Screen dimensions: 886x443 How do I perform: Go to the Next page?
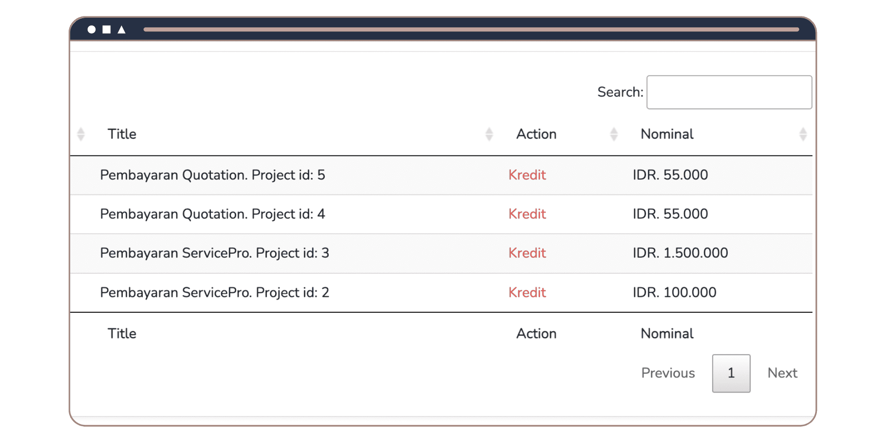[782, 373]
